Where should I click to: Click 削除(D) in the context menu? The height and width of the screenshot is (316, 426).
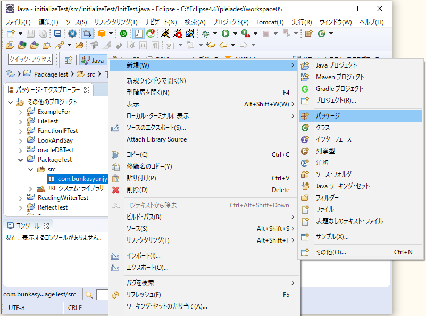click(203, 190)
